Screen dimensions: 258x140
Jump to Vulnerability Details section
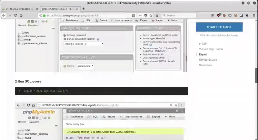click(211, 49)
